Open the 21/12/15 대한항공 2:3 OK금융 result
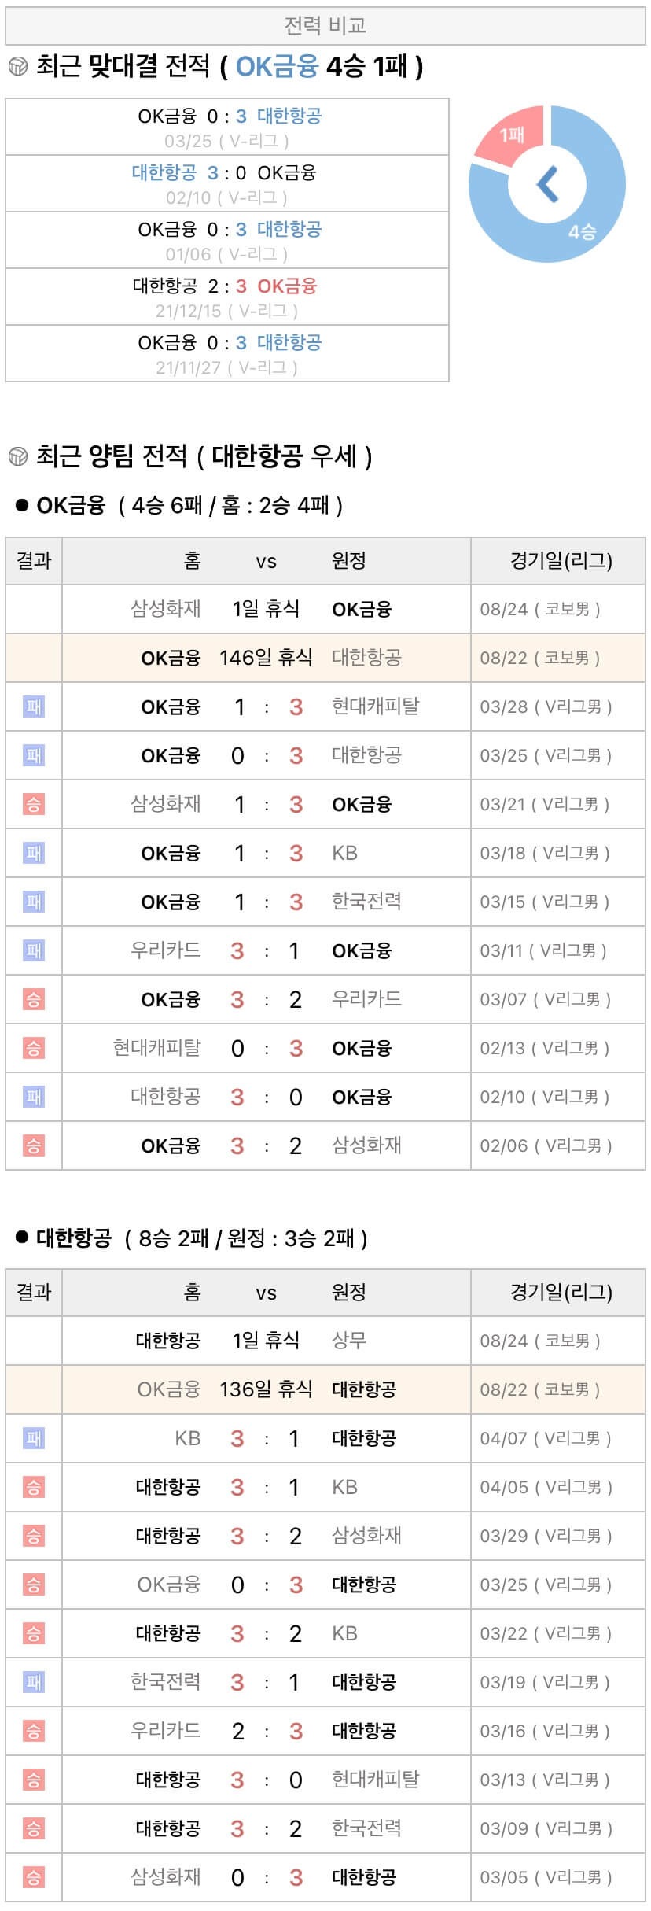Image resolution: width=651 pixels, height=1911 pixels. click(227, 297)
